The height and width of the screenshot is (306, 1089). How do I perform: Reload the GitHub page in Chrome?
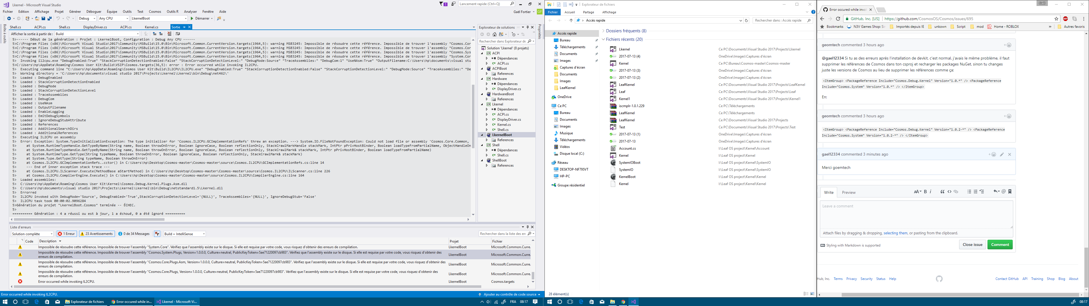click(838, 19)
